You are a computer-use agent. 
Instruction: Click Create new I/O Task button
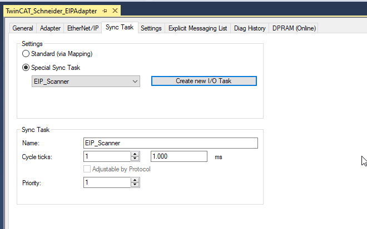(204, 81)
